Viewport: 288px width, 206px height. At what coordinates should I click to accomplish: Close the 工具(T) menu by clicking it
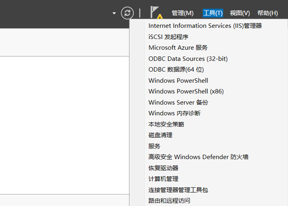pos(213,13)
